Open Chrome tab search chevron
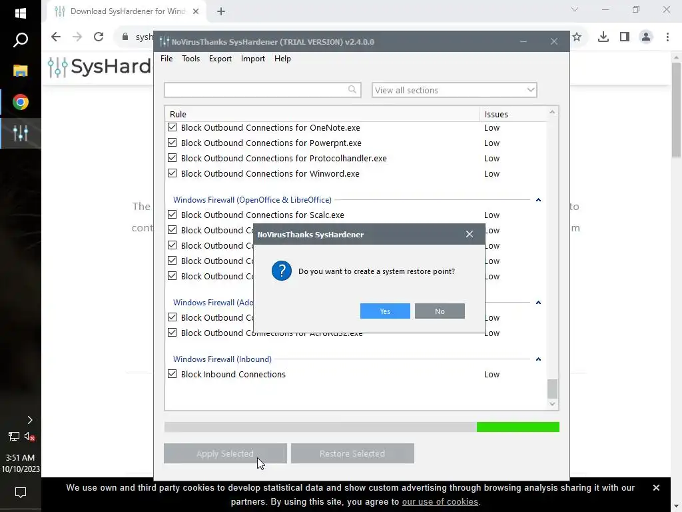 point(575,9)
